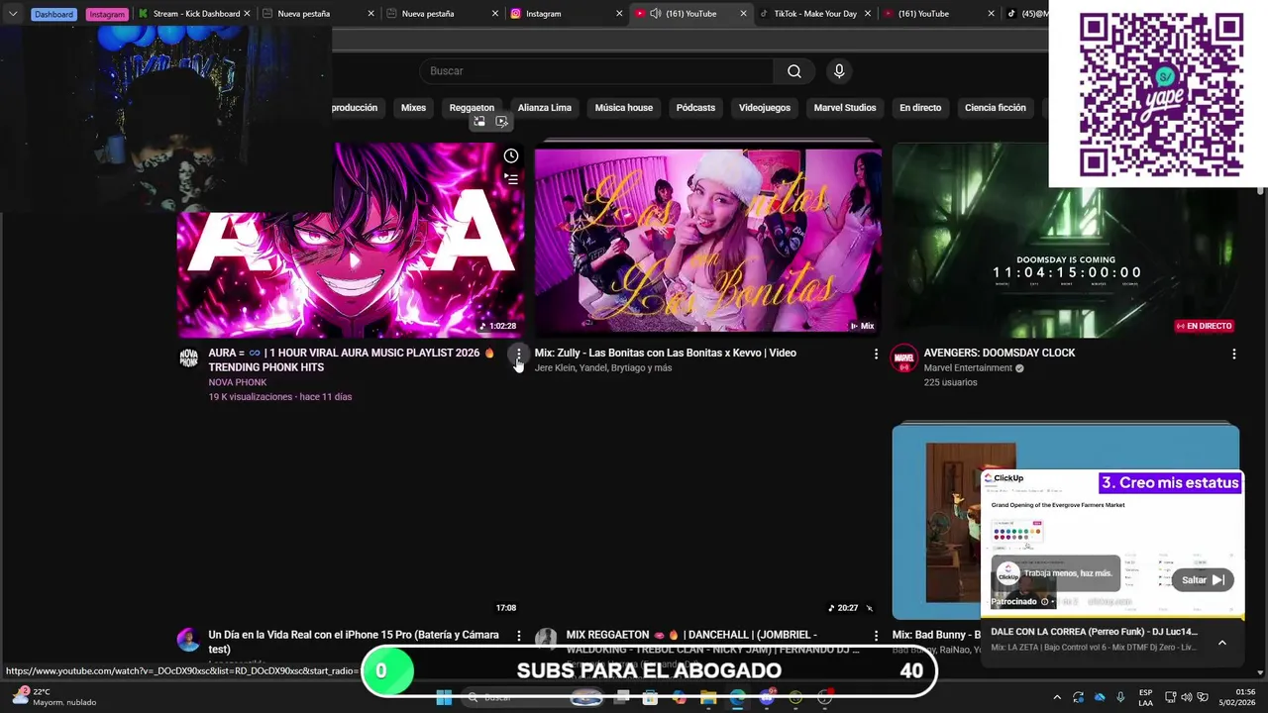Open the Avengers Doomsday Clock live thumbnail
1268x713 pixels.
[1066, 241]
